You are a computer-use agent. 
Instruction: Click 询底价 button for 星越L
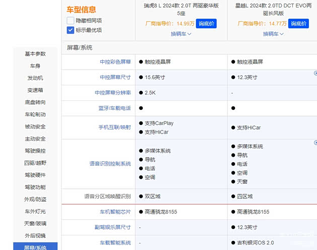pyautogui.click(x=298, y=24)
